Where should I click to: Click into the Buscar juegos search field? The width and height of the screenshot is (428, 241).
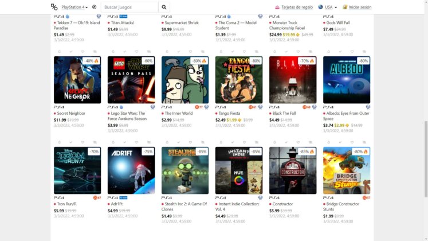129,7
